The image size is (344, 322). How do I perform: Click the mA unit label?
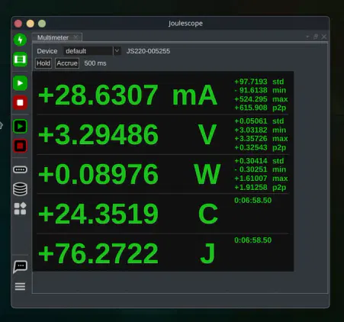[195, 95]
